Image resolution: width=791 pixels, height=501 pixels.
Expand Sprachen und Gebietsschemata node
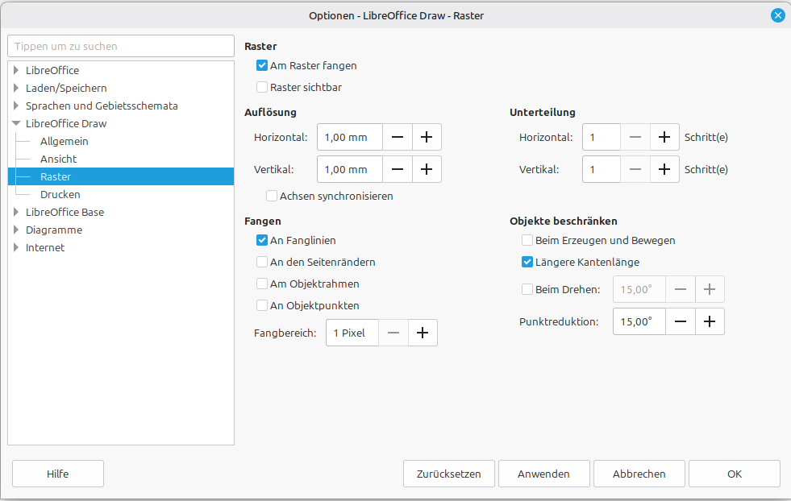tap(16, 106)
